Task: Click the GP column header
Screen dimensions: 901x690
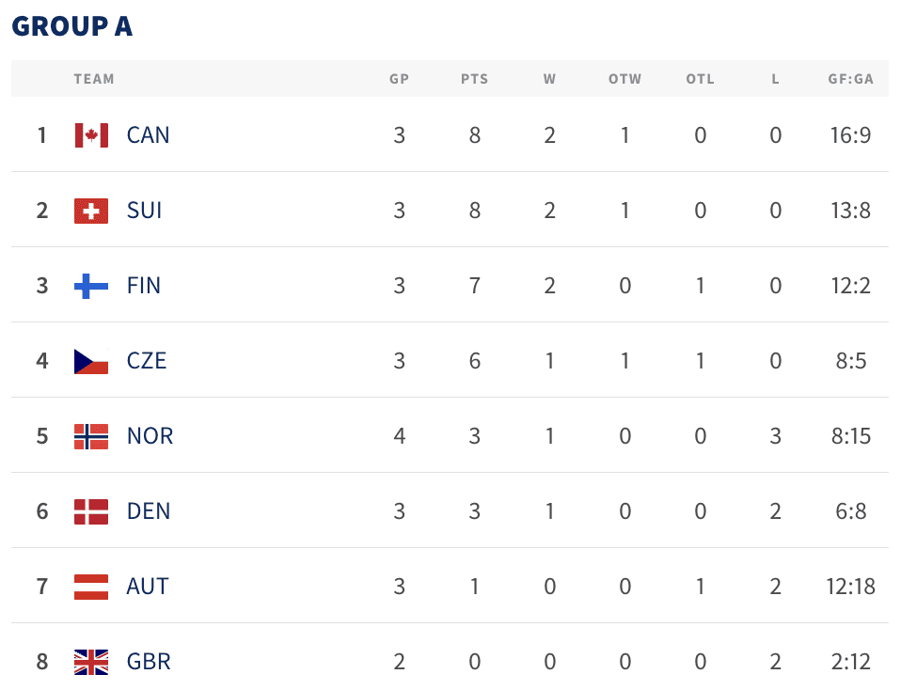Action: click(x=400, y=79)
